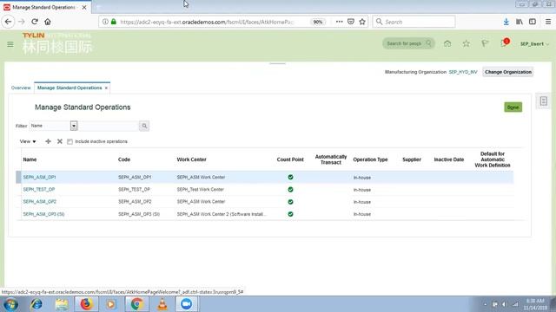Toggle Firefox sidebar view icon
This screenshot has height=312, width=556.
533,22
